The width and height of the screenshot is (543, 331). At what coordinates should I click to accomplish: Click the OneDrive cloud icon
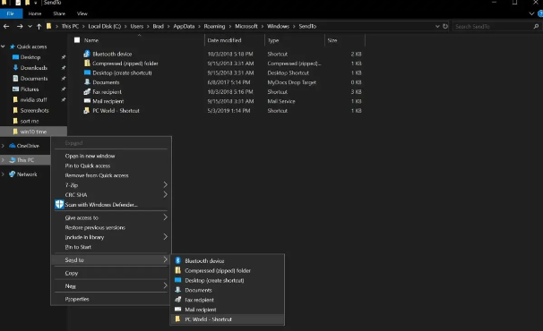(x=13, y=146)
